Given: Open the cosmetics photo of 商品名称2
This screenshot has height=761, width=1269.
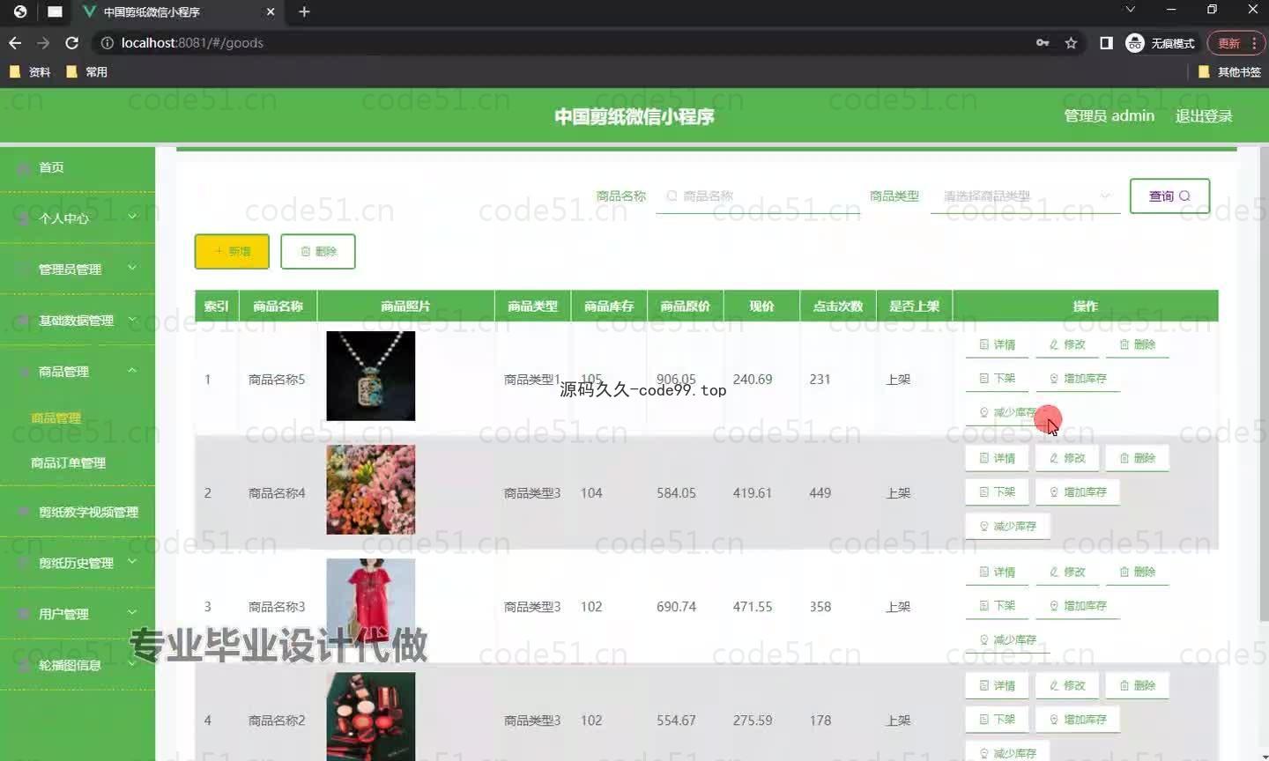Looking at the screenshot, I should (x=370, y=716).
